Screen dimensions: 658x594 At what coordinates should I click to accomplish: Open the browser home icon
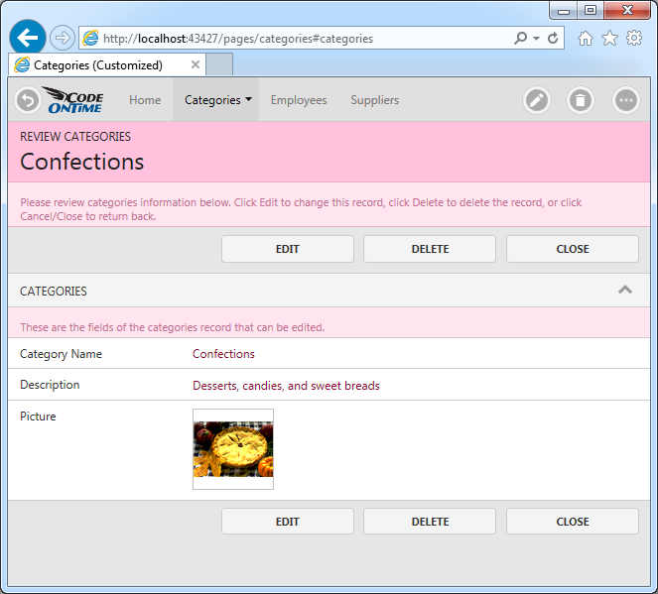586,38
